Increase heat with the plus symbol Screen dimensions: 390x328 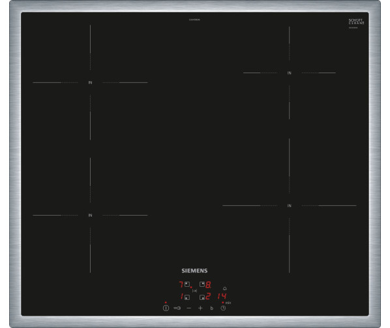(200, 308)
